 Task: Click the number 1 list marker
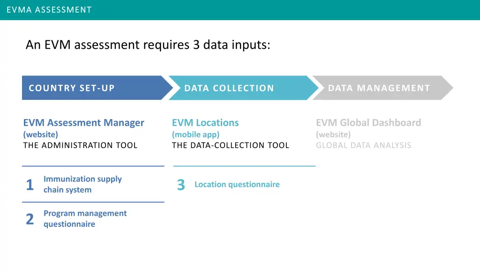coord(30,185)
